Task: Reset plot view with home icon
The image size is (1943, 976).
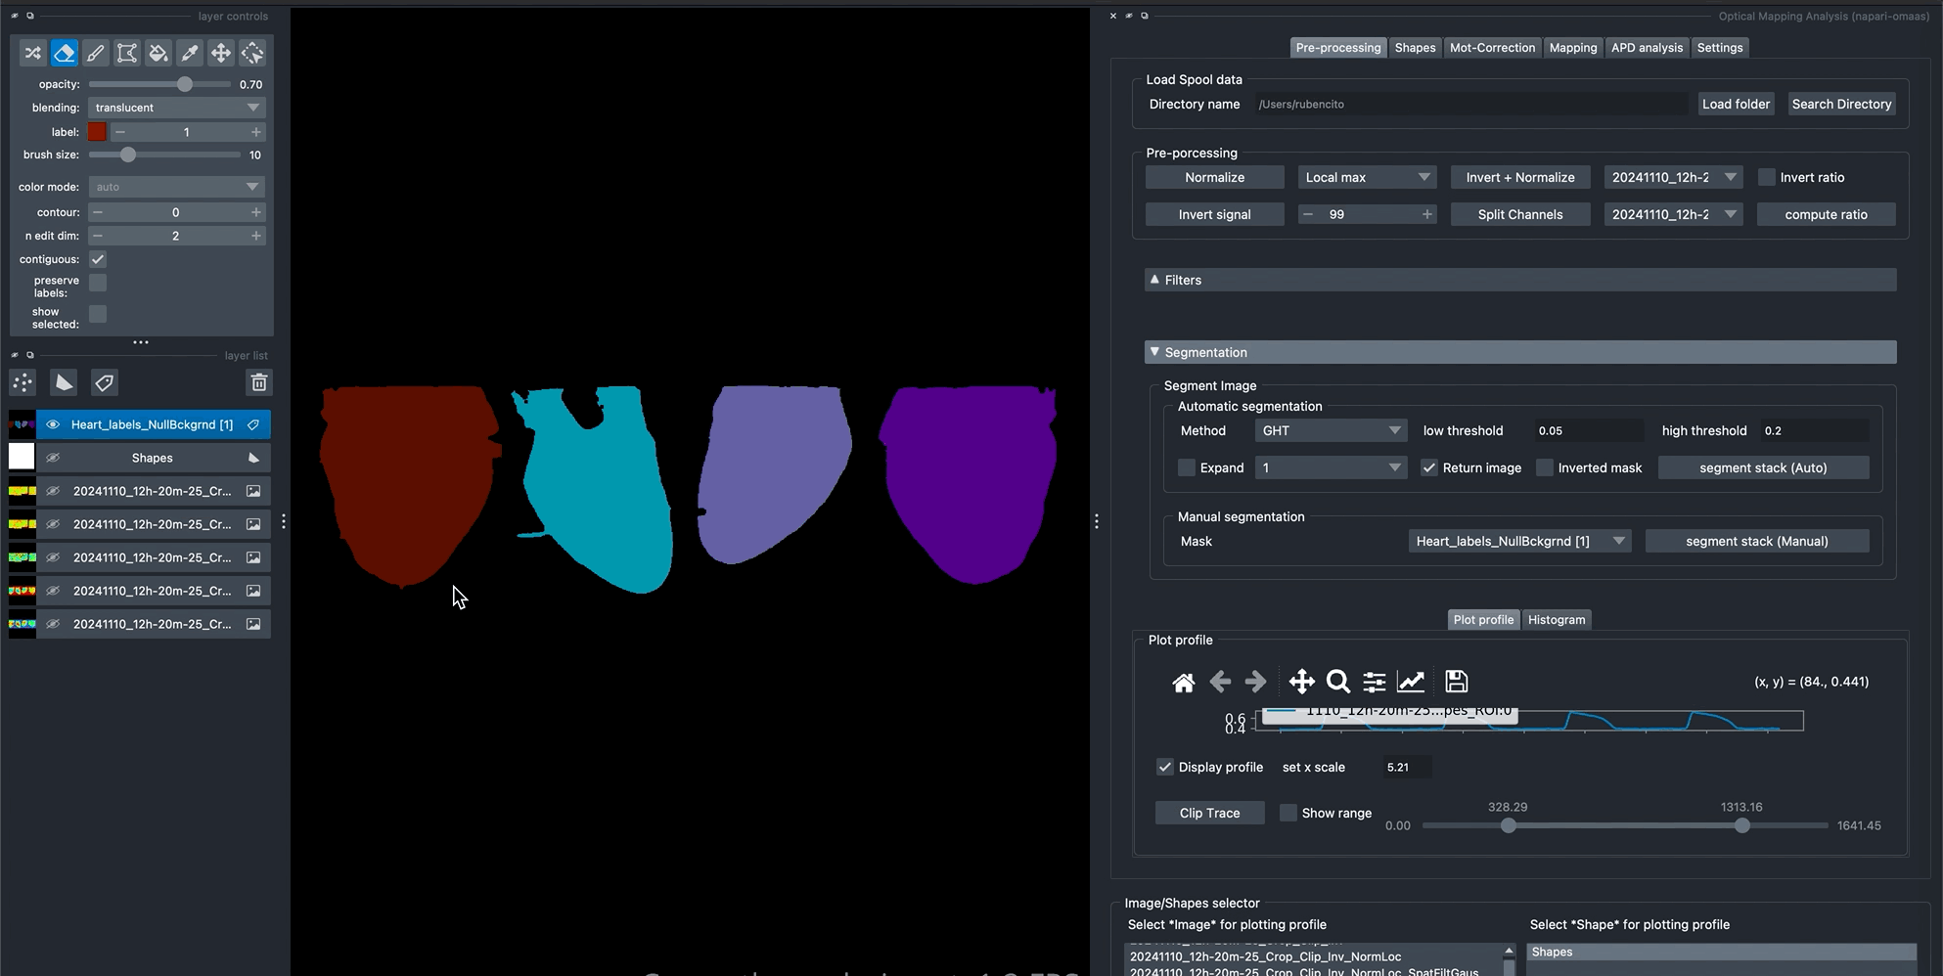Action: pos(1184,682)
